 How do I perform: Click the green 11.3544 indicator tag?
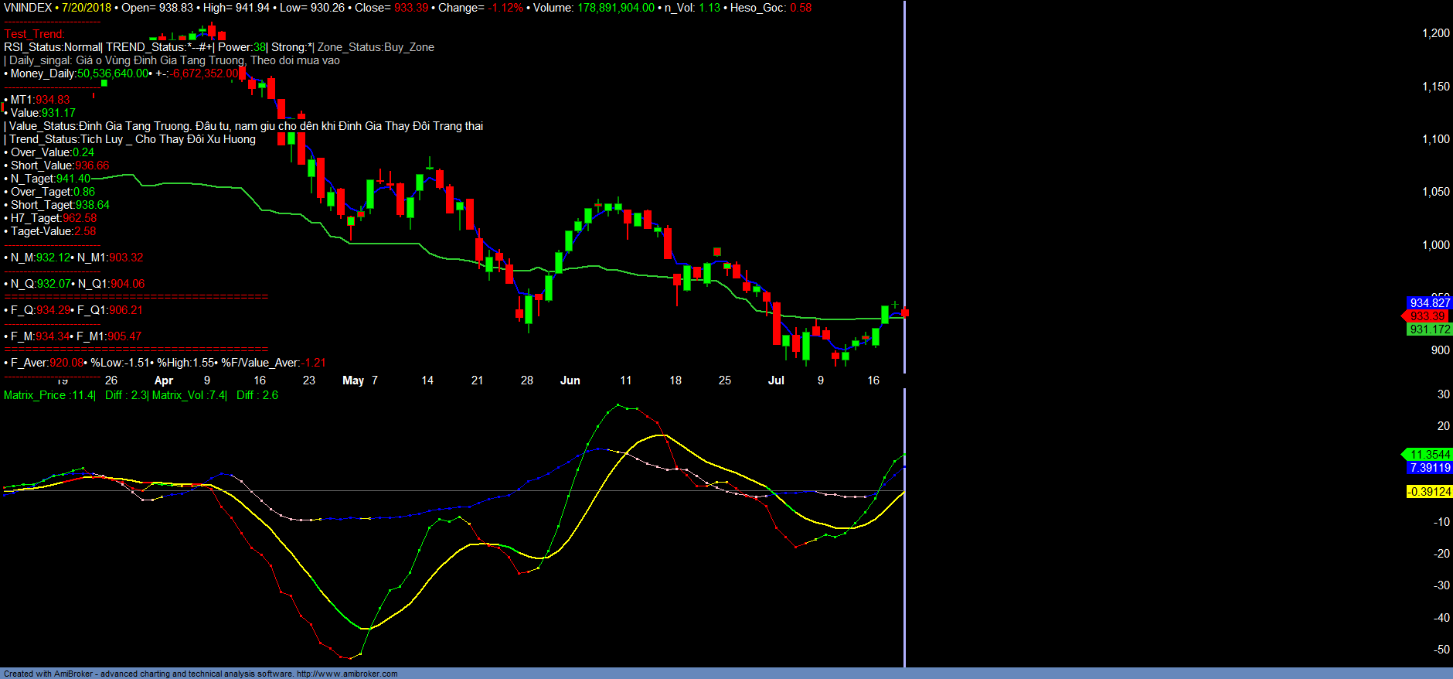(x=1429, y=455)
